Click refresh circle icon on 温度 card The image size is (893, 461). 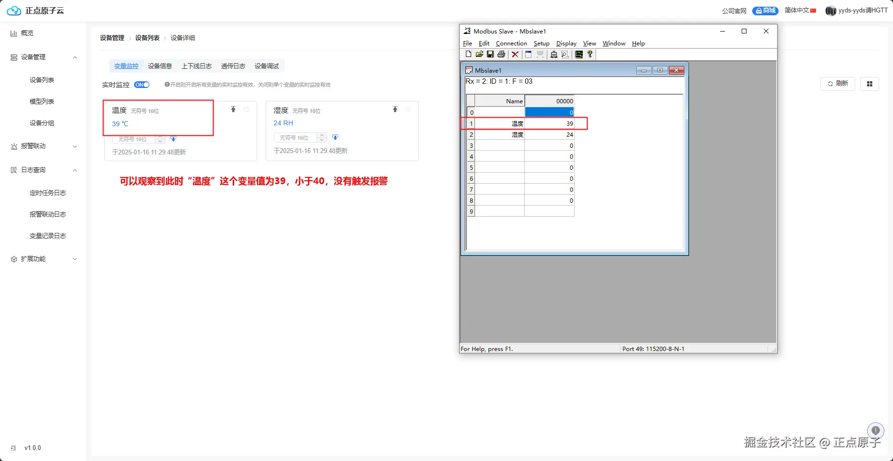click(x=247, y=110)
